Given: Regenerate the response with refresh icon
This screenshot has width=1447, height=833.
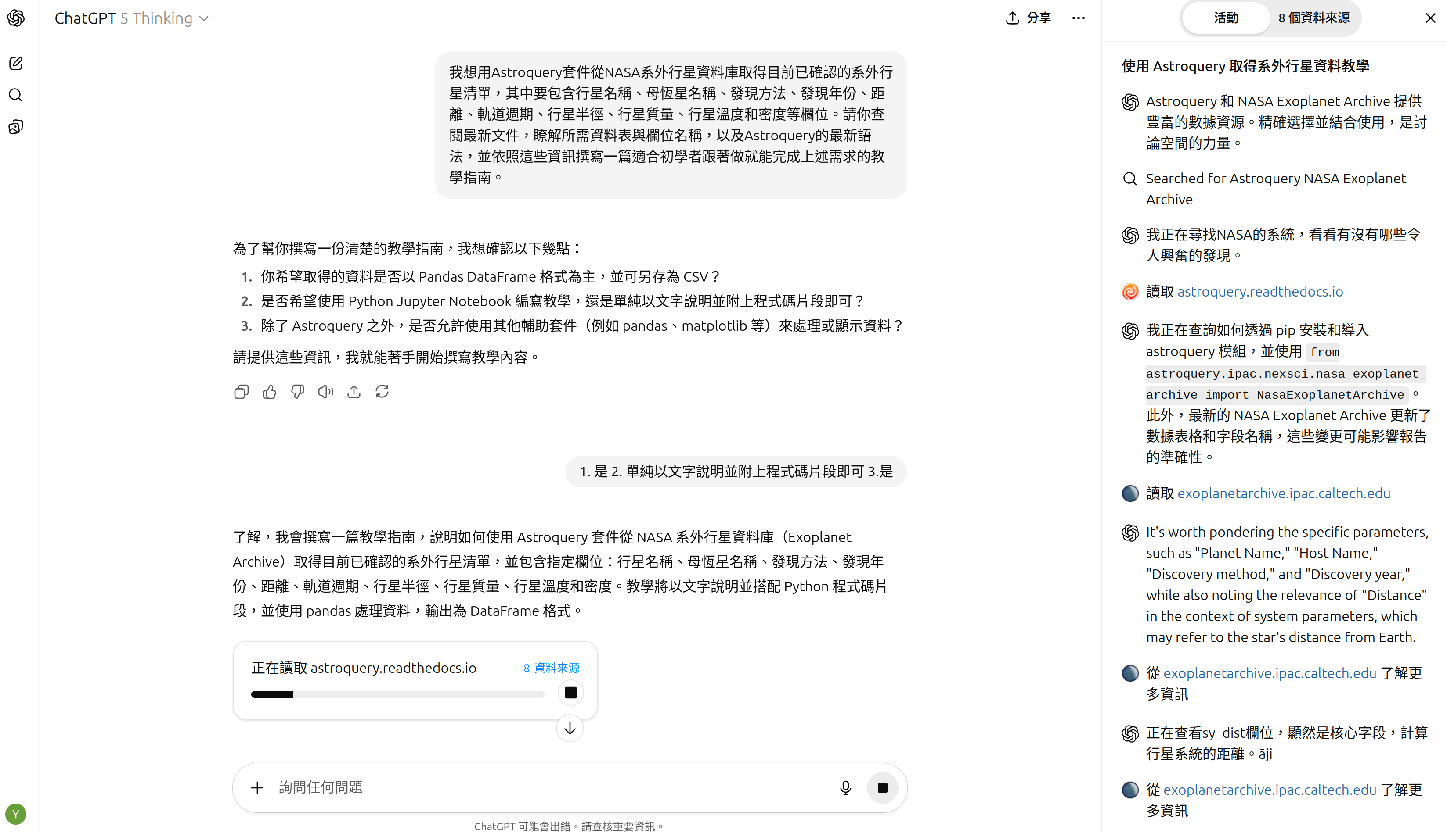Looking at the screenshot, I should click(x=382, y=392).
